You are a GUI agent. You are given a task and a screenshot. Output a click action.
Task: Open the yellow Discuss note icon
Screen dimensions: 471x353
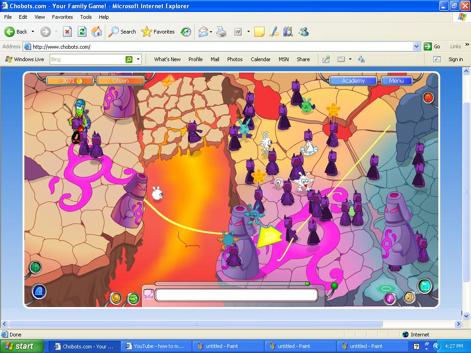[259, 32]
